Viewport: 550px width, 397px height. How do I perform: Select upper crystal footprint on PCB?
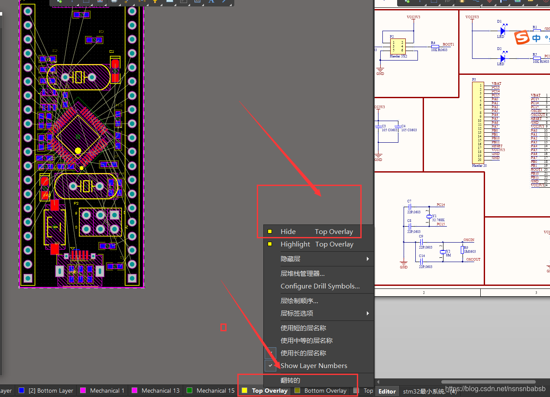click(x=78, y=77)
